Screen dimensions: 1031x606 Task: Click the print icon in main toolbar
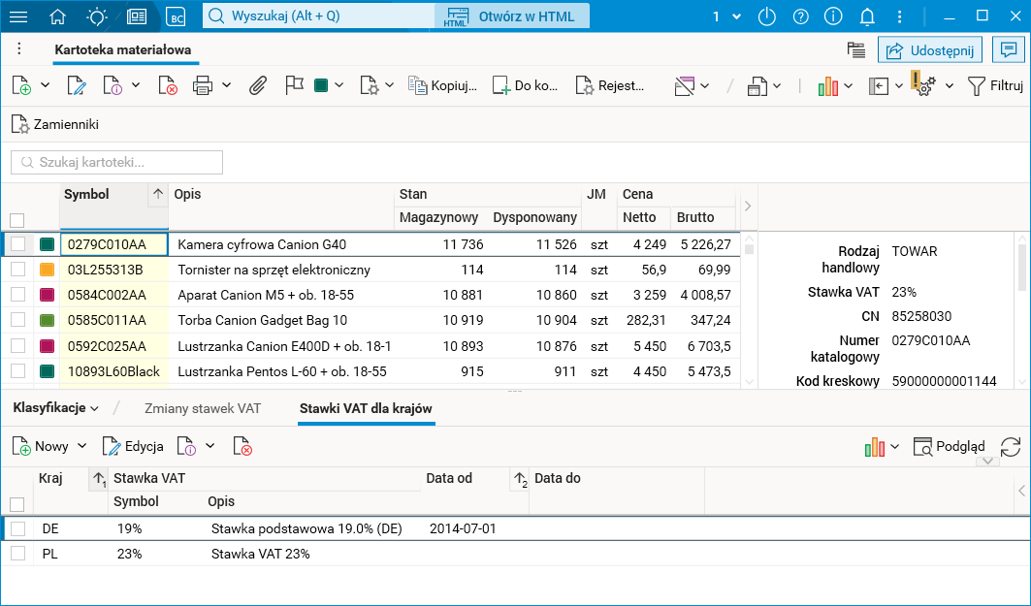coord(203,85)
